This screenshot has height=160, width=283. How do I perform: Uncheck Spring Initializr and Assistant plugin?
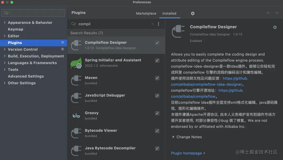tap(157, 61)
